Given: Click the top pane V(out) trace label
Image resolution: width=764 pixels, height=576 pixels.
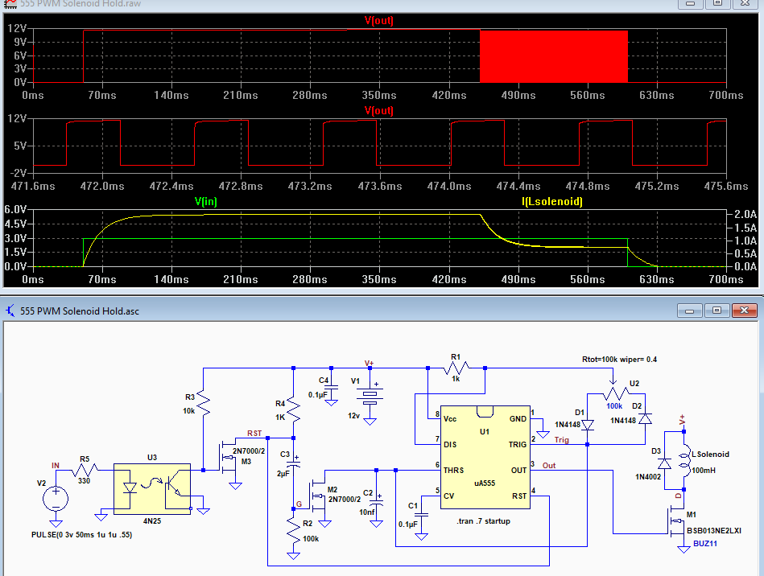Looking at the screenshot, I should coord(378,20).
